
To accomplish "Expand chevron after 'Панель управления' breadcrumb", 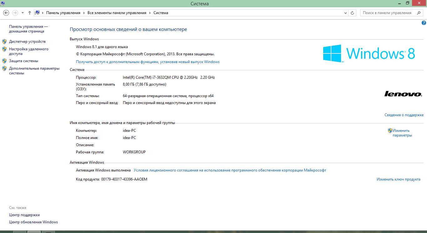I will 84,13.
